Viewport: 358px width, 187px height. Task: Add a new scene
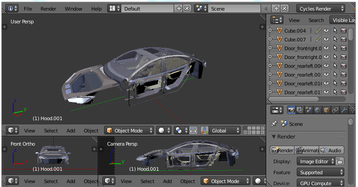[276, 9]
